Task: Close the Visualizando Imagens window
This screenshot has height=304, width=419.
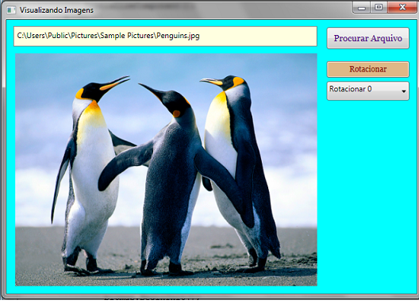Action: 402,7
